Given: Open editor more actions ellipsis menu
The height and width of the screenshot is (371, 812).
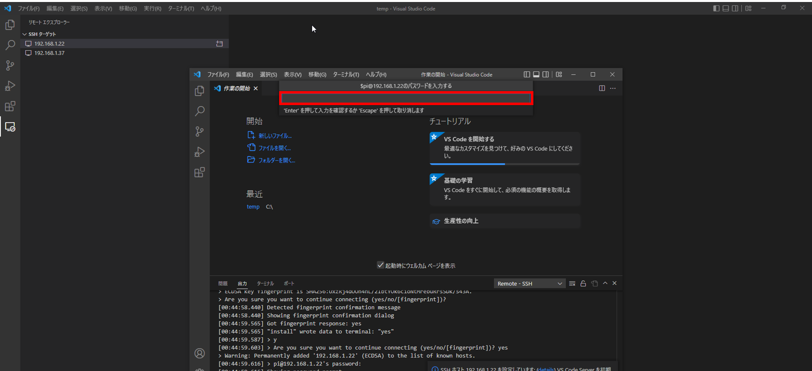Looking at the screenshot, I should pyautogui.click(x=613, y=88).
